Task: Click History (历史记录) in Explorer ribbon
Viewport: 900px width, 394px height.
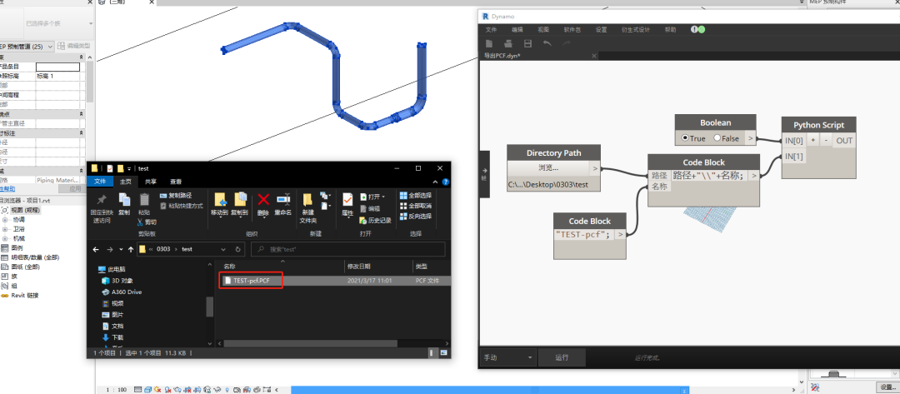Action: pos(375,220)
